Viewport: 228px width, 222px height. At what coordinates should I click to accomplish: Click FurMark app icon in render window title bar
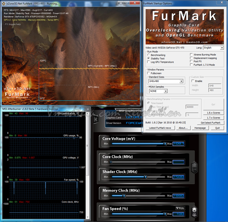(x=4, y=3)
